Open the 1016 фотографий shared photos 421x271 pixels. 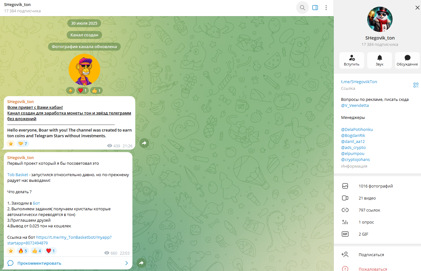[x=377, y=186]
